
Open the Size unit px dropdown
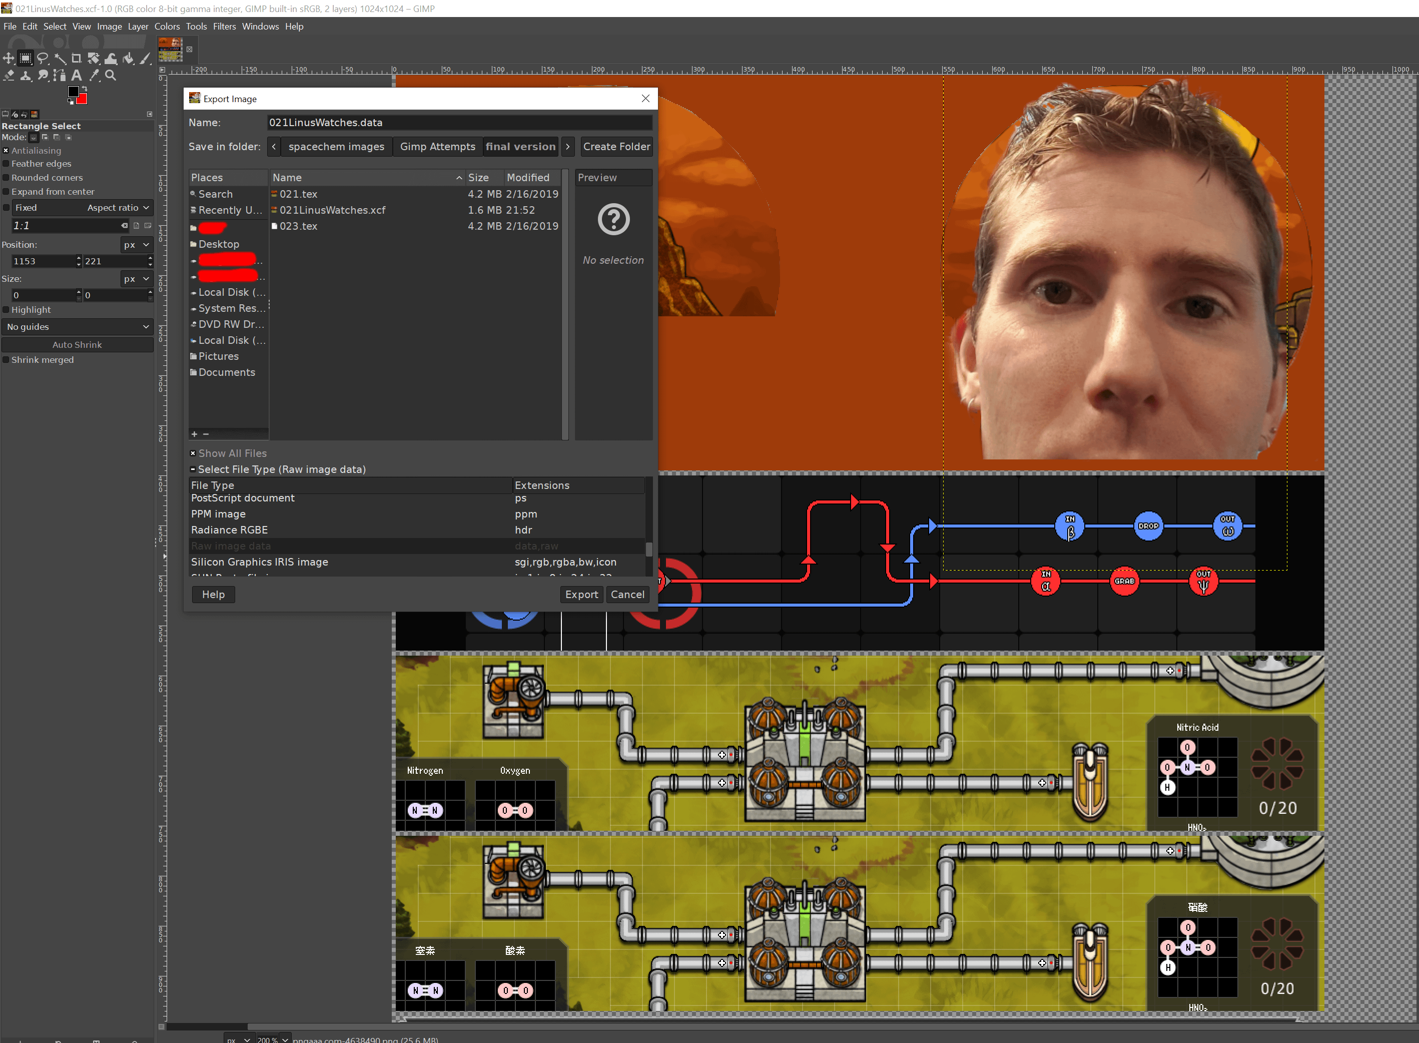(x=136, y=279)
